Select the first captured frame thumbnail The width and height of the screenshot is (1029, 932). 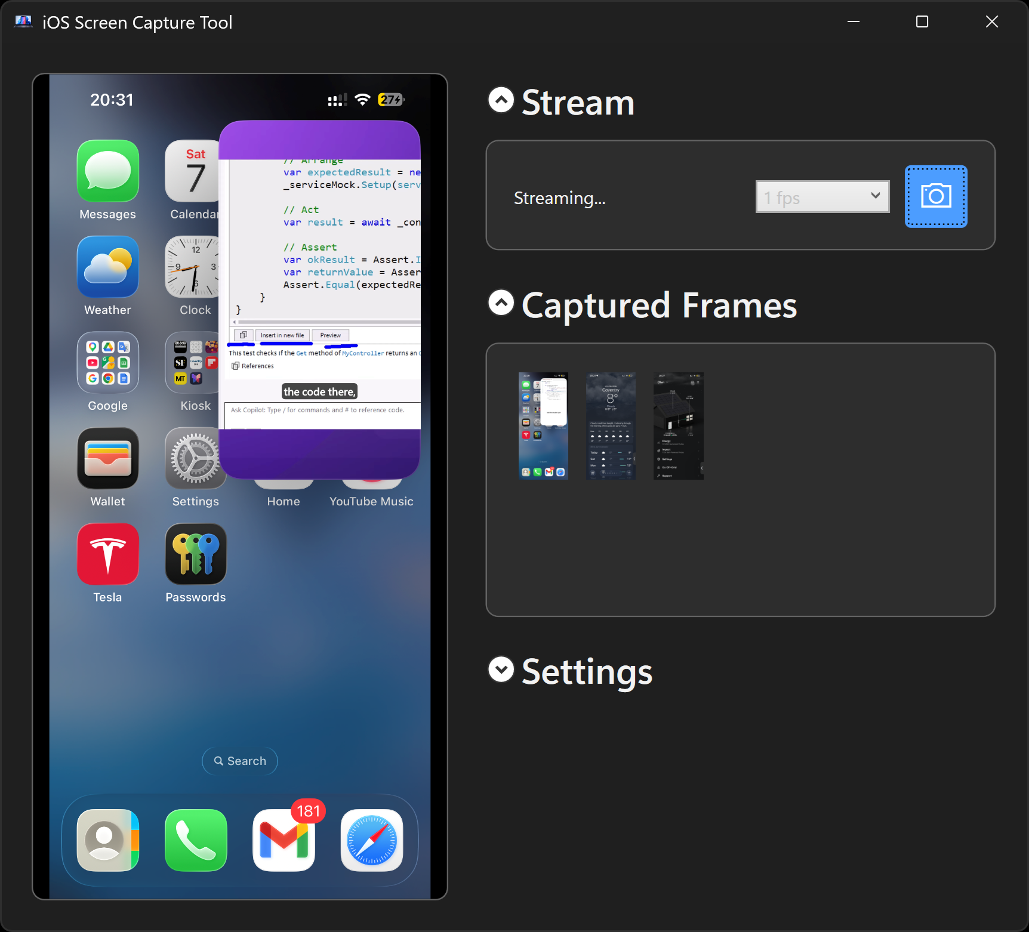(x=543, y=425)
